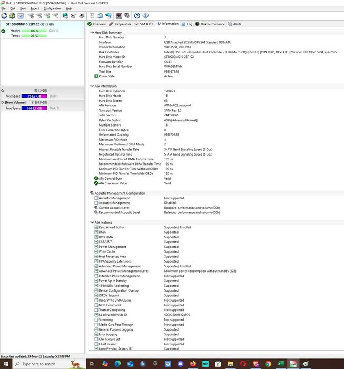Image resolution: width=344 pixels, height=369 pixels.
Task: Click the gray gear-like toolbar icon
Action: pos(127,16)
